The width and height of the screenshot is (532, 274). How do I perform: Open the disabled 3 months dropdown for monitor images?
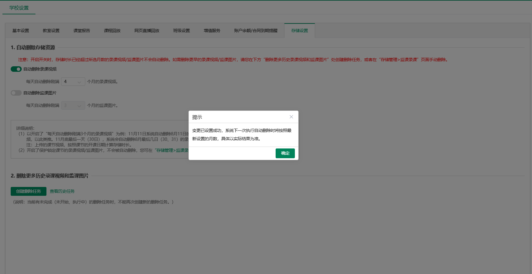(73, 105)
